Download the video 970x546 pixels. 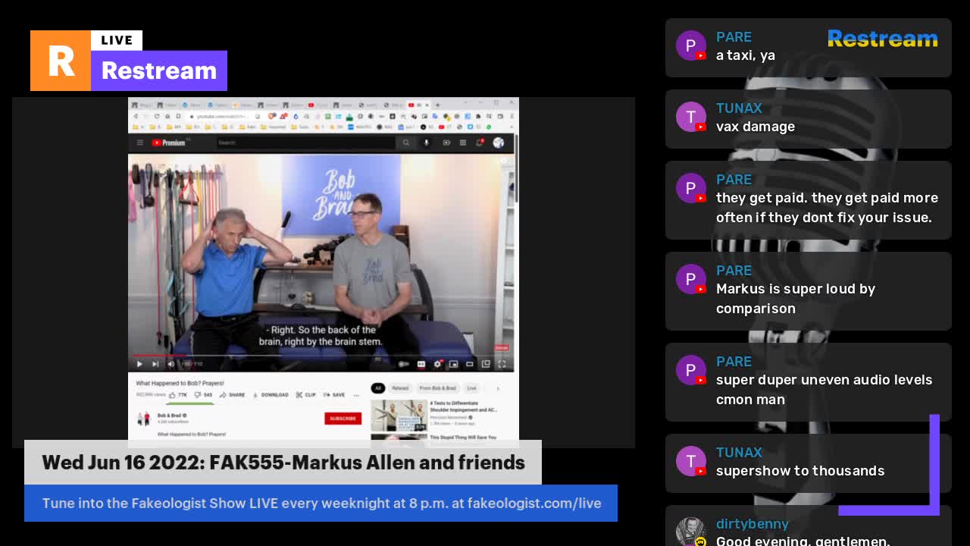271,395
